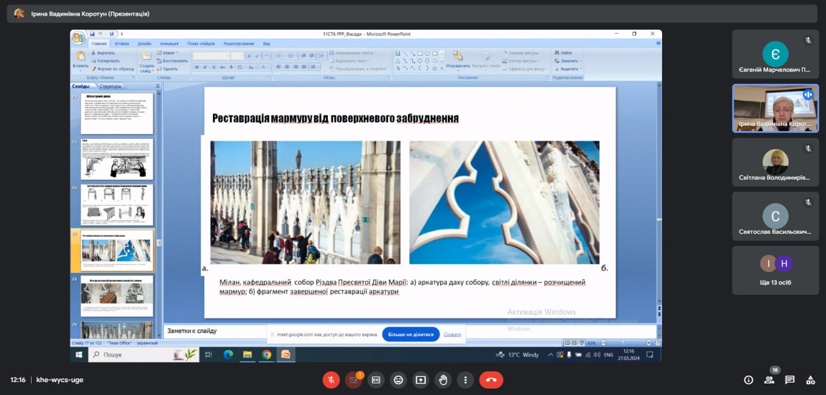The height and width of the screenshot is (395, 826).
Task: Select tile 'Святослав Васильович'
Action: (x=775, y=216)
